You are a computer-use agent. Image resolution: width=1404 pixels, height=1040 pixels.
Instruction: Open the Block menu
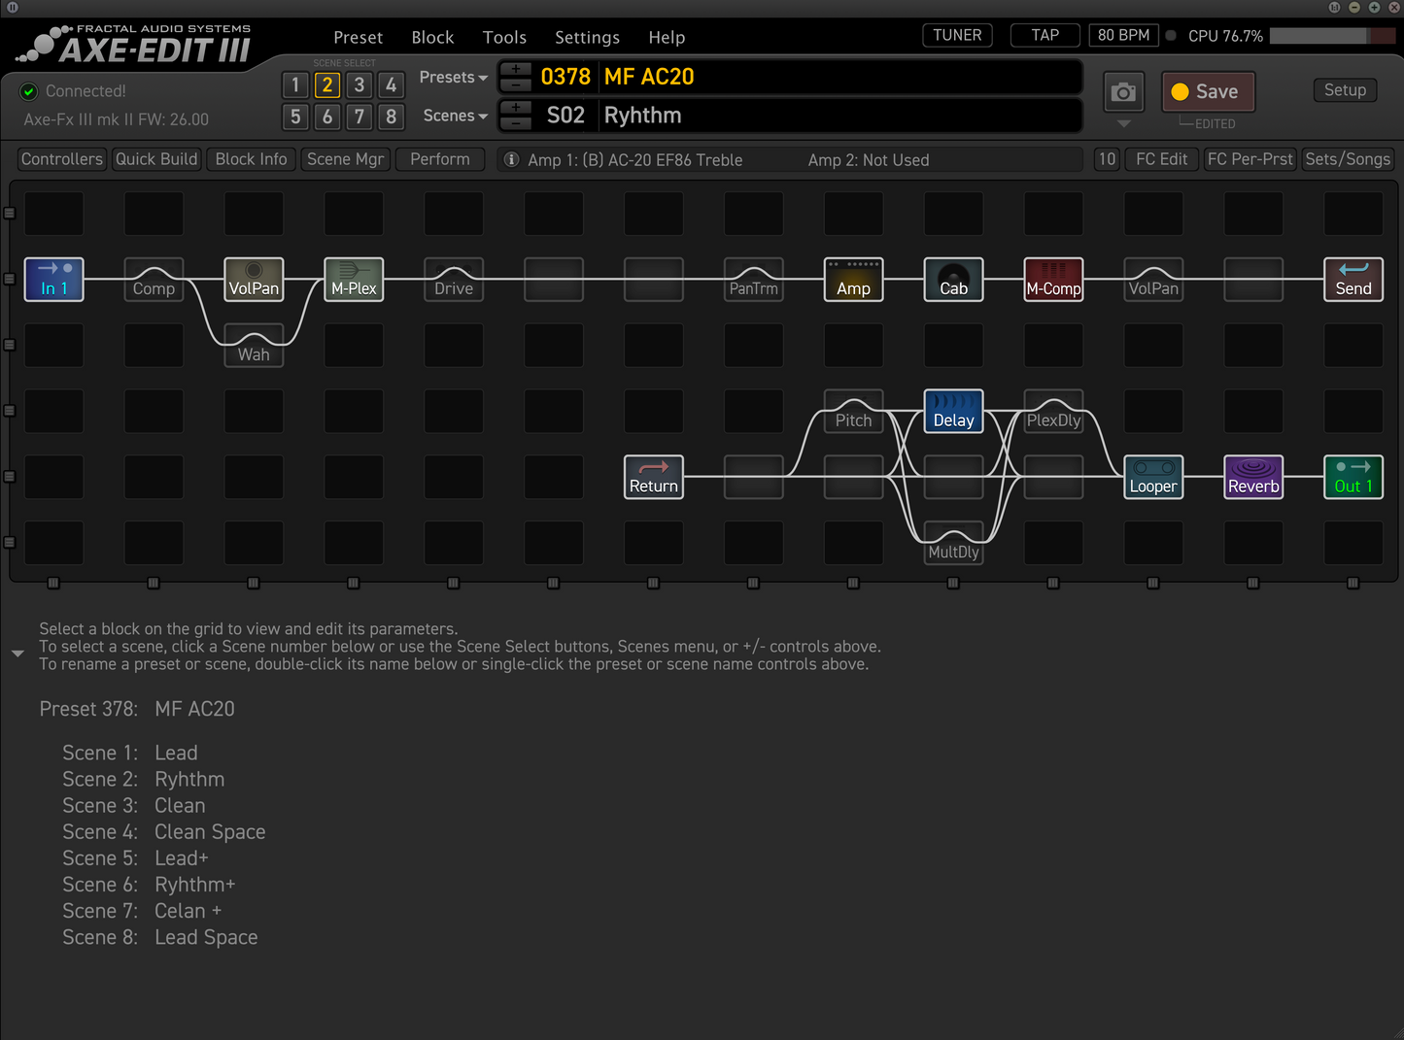point(432,38)
